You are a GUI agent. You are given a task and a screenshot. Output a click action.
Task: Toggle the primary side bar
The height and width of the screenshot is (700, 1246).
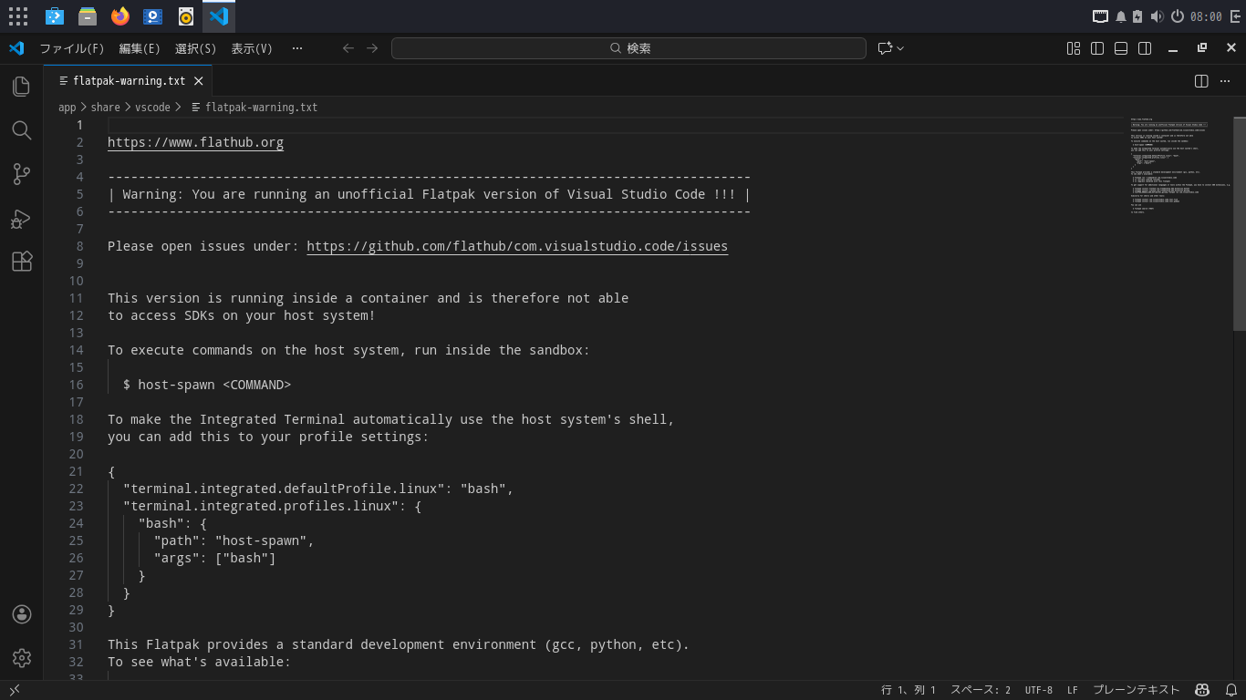click(x=1097, y=48)
